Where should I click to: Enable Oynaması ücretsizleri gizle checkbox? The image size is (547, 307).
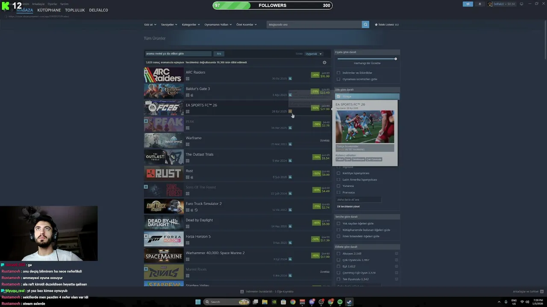tap(338, 79)
